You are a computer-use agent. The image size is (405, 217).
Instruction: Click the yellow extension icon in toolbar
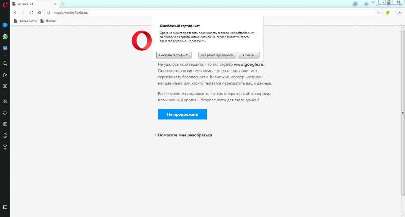[x=388, y=12]
